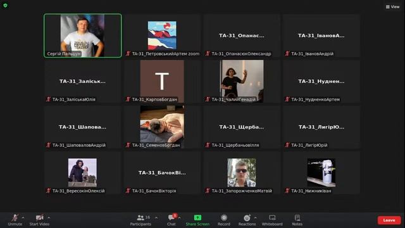
Task: Start recording with the Record button
Action: [x=224, y=220]
